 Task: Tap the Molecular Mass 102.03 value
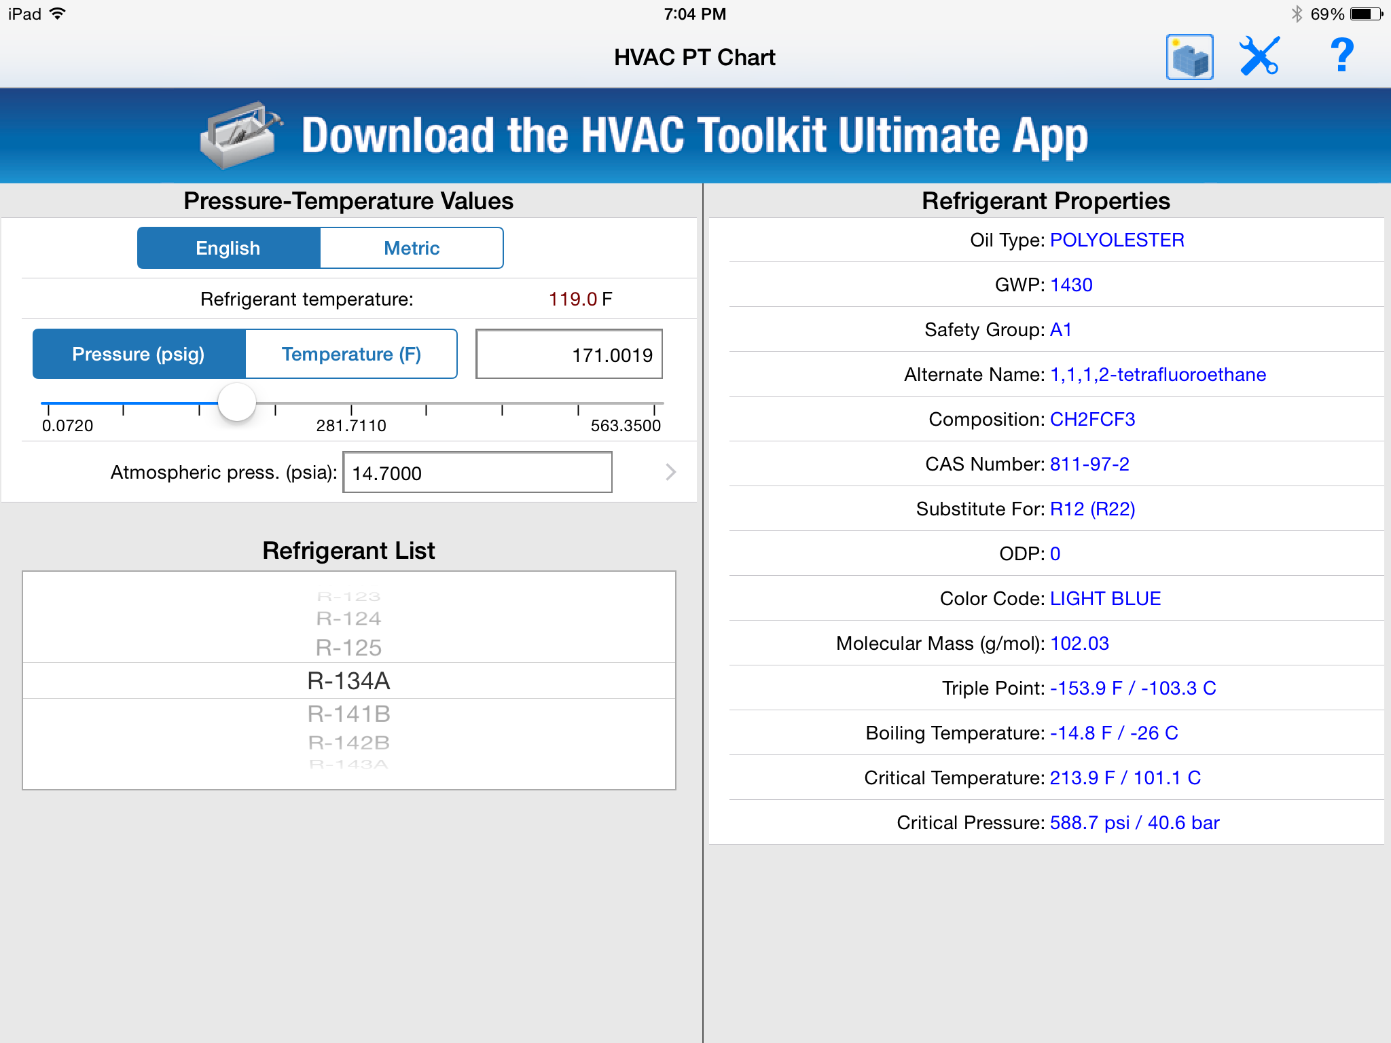(x=1079, y=643)
